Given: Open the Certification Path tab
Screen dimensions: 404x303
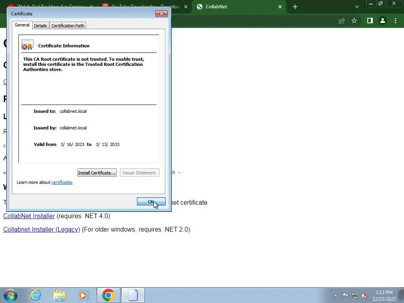Looking at the screenshot, I should click(x=68, y=26).
